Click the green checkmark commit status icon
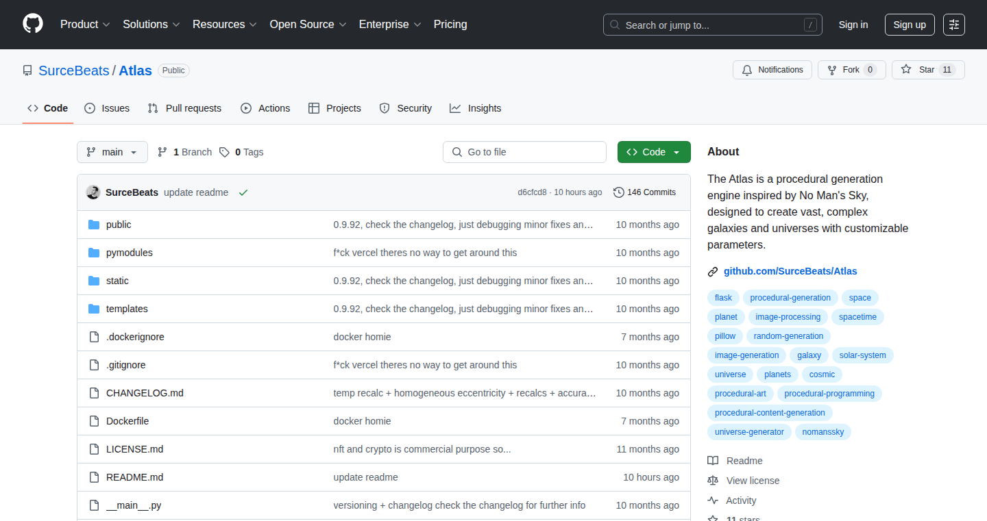The width and height of the screenshot is (987, 521). (243, 192)
